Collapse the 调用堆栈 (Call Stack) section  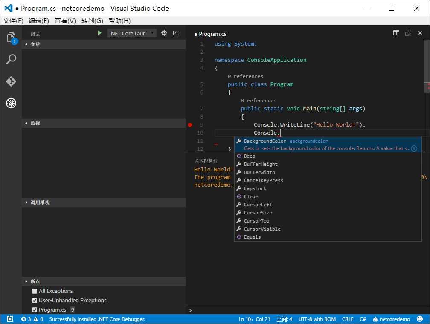tap(104, 202)
